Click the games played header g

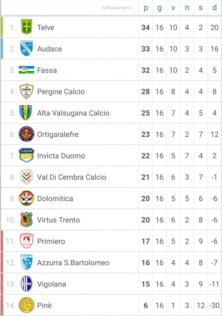(x=159, y=8)
